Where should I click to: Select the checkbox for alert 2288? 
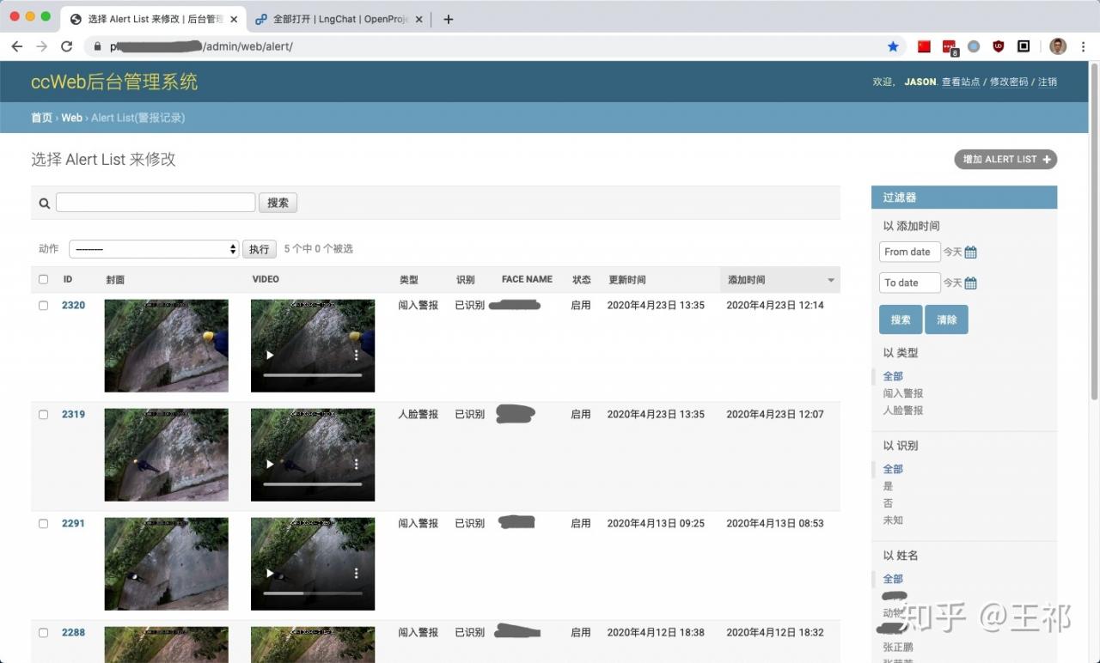43,633
